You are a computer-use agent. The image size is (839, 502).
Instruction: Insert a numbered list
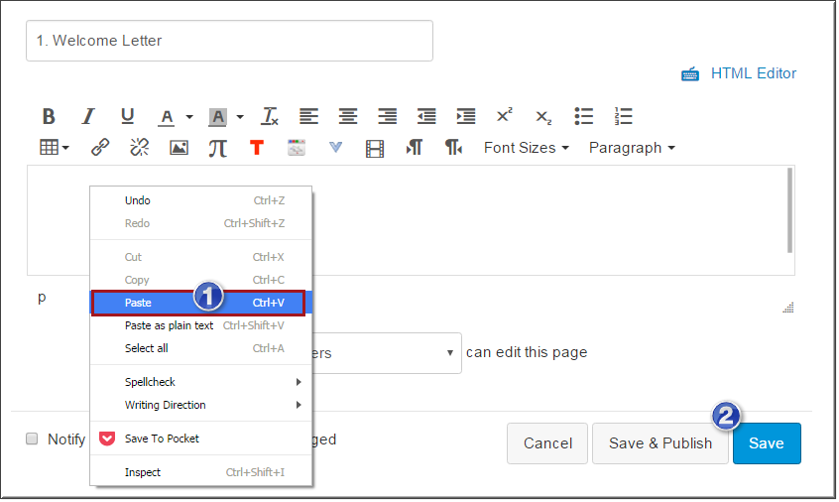(624, 116)
